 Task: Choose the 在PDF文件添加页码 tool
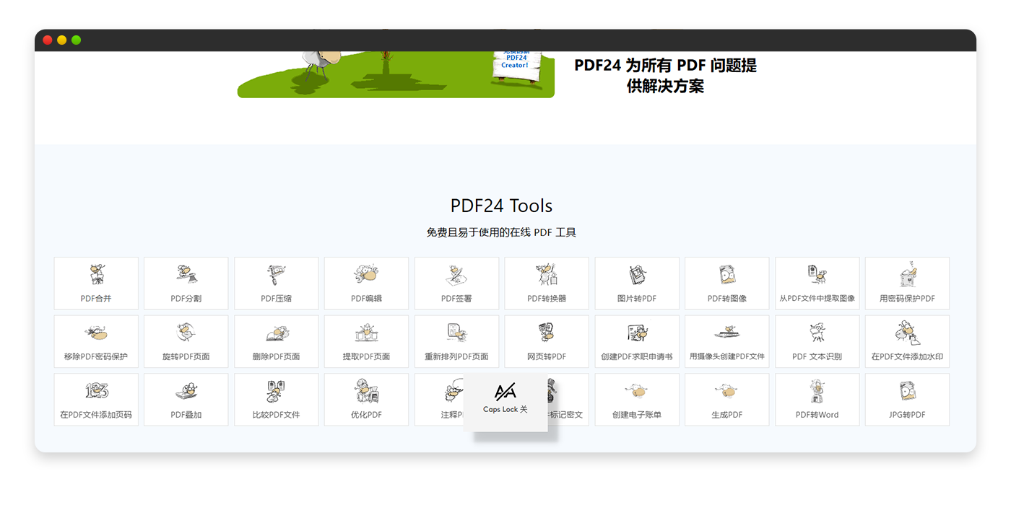click(96, 399)
